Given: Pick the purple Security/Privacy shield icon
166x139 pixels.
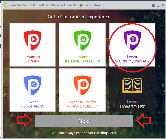Looking at the screenshot, I should (x=132, y=40).
